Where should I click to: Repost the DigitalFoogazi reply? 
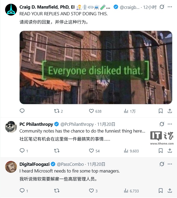(x=57, y=190)
